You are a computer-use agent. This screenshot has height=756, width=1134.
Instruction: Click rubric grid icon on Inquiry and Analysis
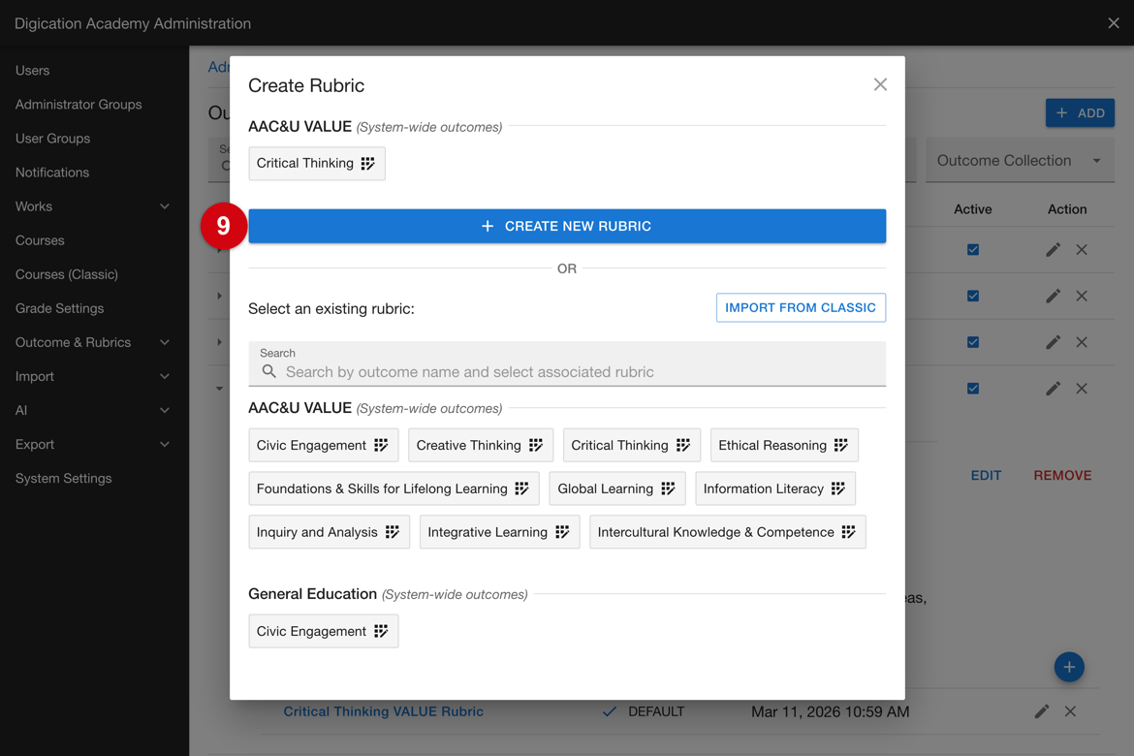pyautogui.click(x=393, y=532)
